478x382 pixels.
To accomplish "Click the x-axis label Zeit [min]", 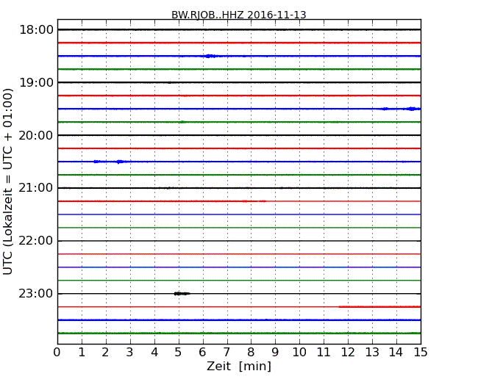I will click(239, 366).
